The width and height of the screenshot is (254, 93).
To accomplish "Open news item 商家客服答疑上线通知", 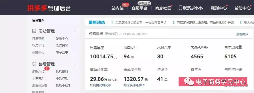I will [205, 23].
